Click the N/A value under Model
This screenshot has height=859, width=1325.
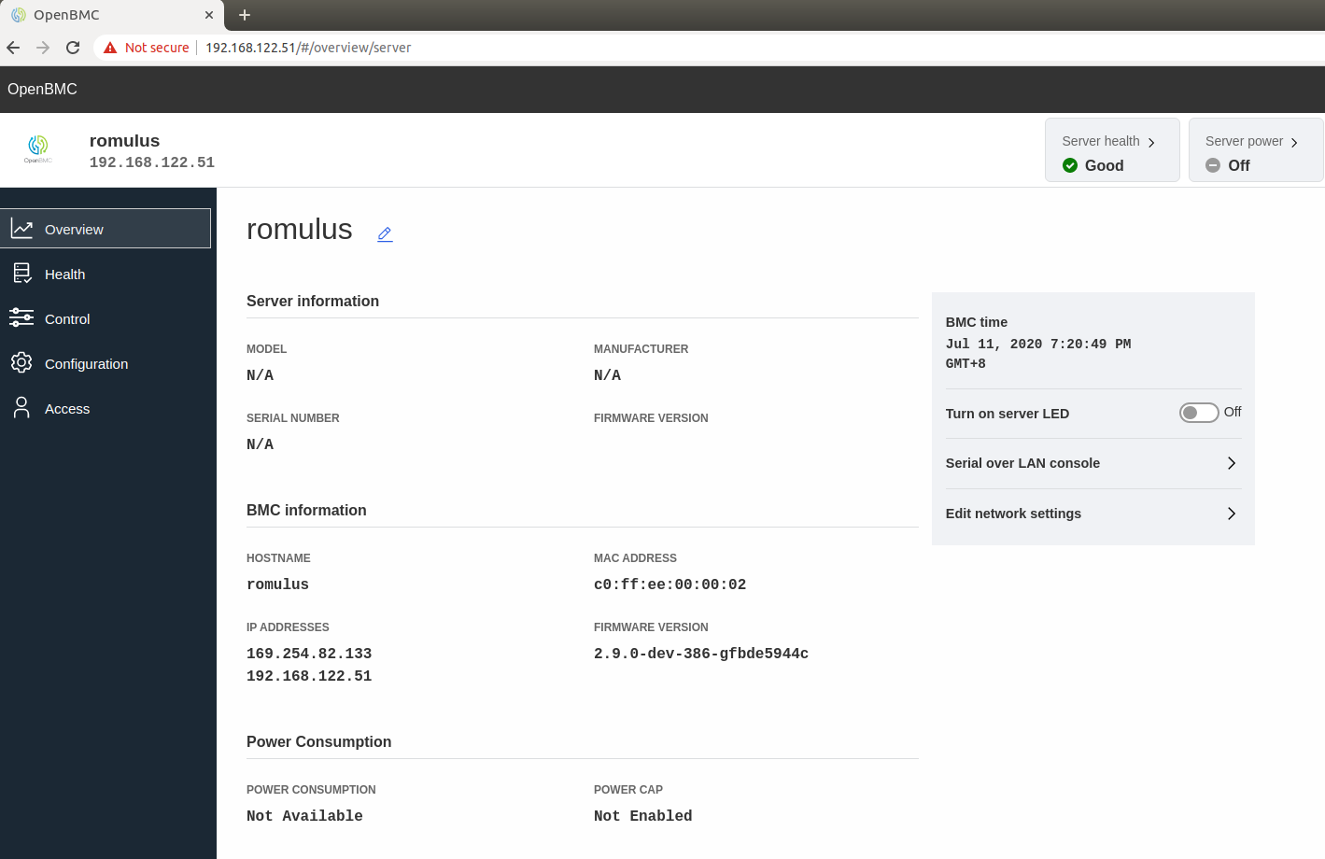coord(260,375)
